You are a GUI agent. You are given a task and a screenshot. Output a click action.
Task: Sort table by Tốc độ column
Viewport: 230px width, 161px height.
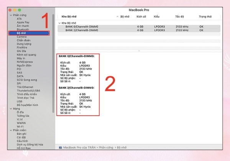179,16
